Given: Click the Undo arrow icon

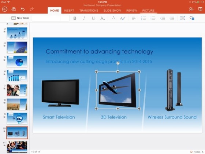Looking at the screenshot, I should tap(23, 9).
